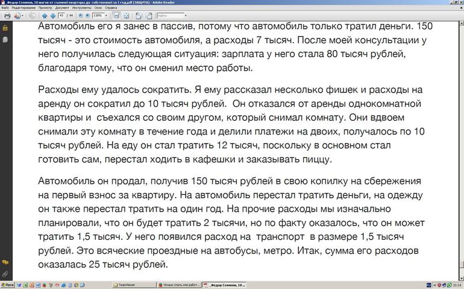The image size is (464, 289).
Task: Open the security lock panel in sidebar
Action: point(5,28)
